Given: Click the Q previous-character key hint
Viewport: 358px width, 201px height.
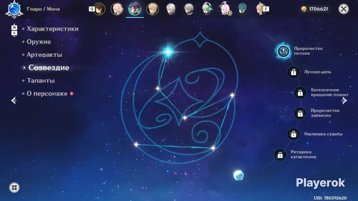Looking at the screenshot, I should point(91,9).
